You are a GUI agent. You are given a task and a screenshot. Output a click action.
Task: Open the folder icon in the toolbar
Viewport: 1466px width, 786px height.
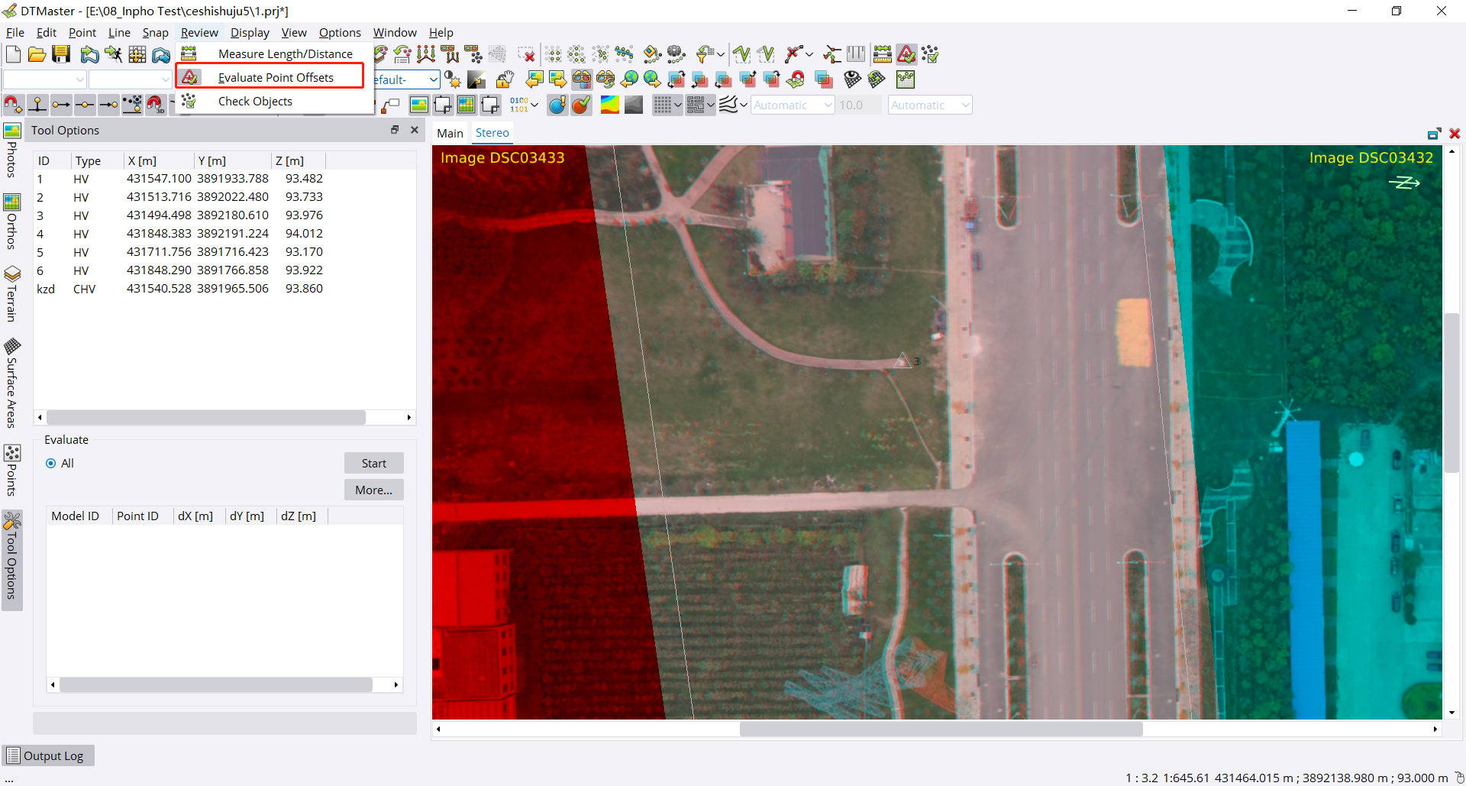pyautogui.click(x=37, y=54)
